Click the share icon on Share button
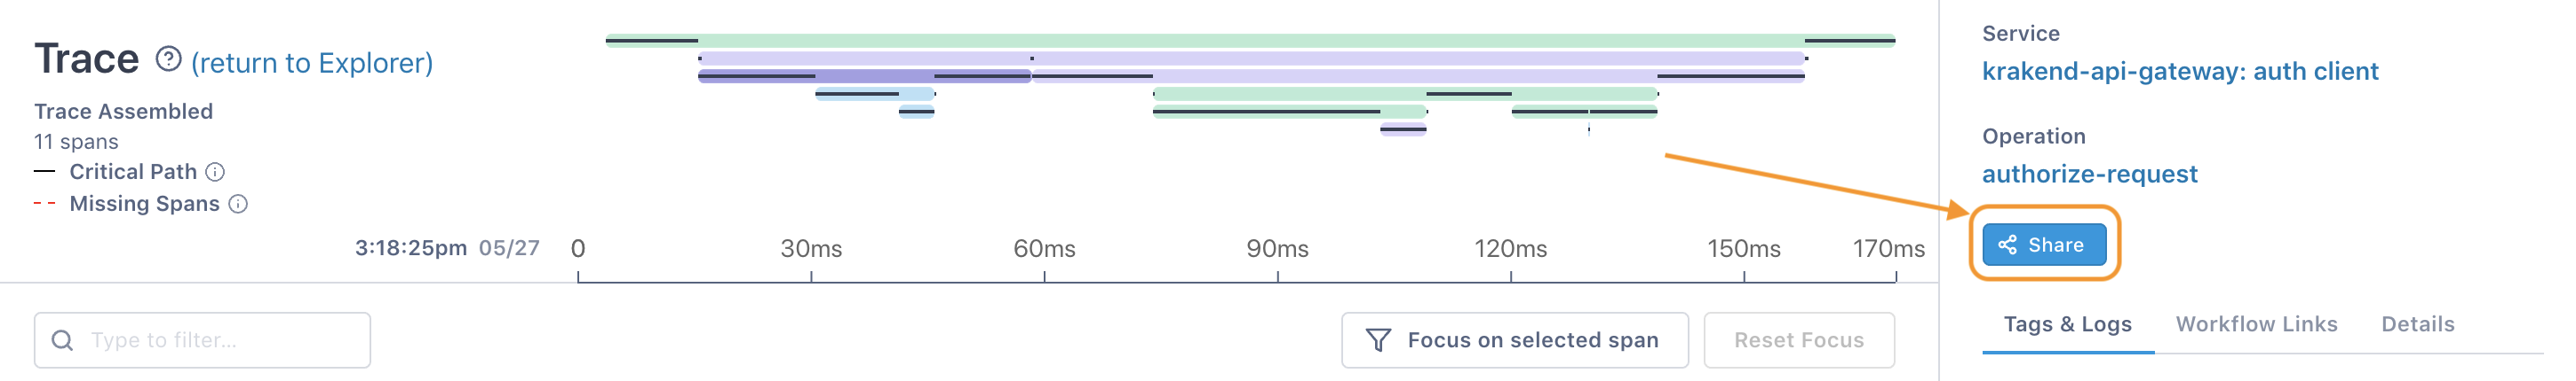This screenshot has height=381, width=2576. [2007, 245]
